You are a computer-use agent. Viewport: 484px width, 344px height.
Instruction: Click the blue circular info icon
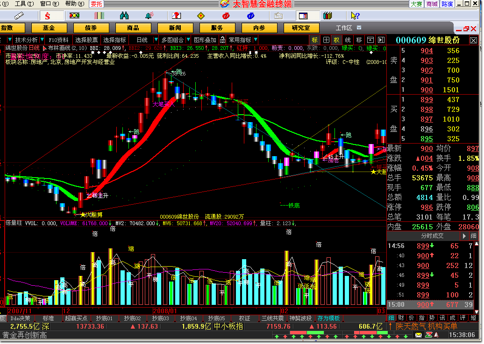coord(250,16)
